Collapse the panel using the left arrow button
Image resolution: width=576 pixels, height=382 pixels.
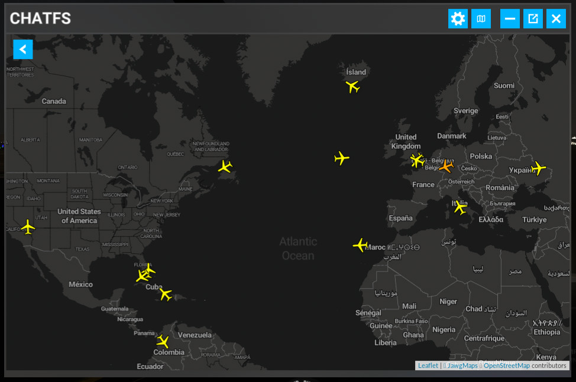click(x=22, y=49)
